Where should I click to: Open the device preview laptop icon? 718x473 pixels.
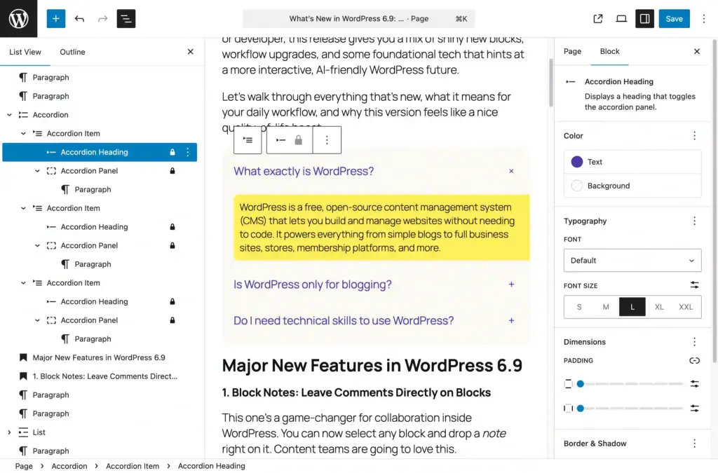[621, 18]
